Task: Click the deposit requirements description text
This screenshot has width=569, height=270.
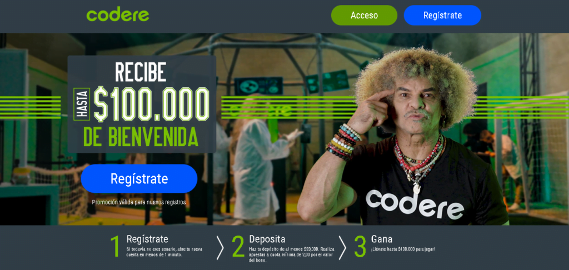Action: pyautogui.click(x=292, y=255)
